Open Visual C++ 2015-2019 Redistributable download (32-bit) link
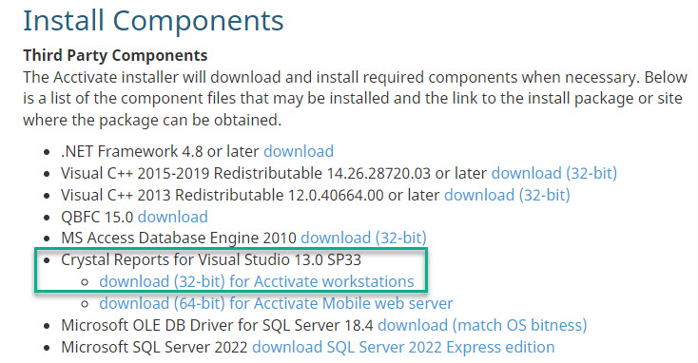The height and width of the screenshot is (363, 698). (x=554, y=173)
